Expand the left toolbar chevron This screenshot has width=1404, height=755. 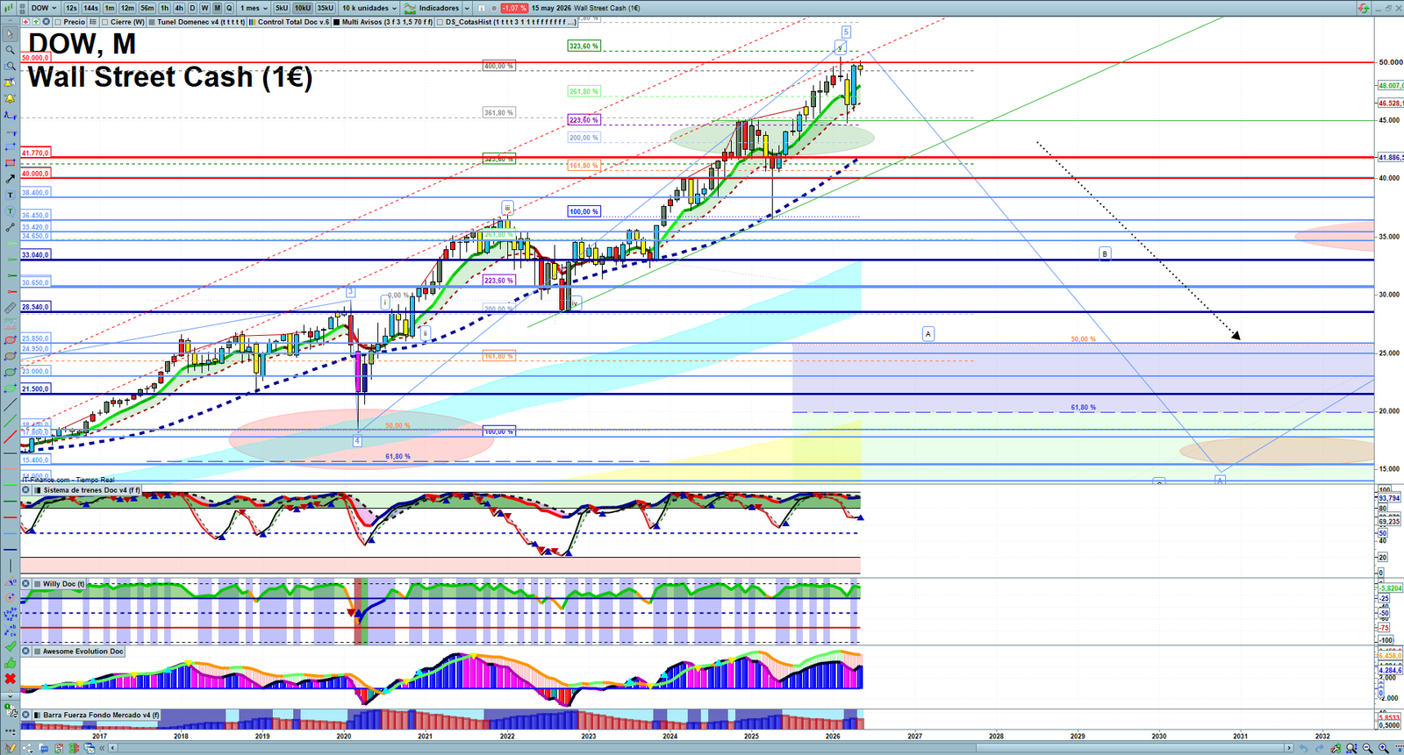(10, 696)
